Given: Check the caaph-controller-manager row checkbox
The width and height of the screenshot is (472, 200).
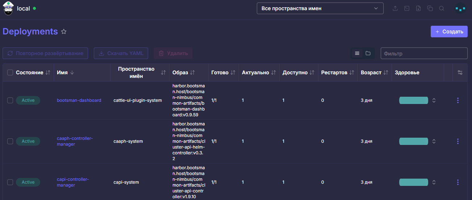Looking at the screenshot, I should click(10, 141).
